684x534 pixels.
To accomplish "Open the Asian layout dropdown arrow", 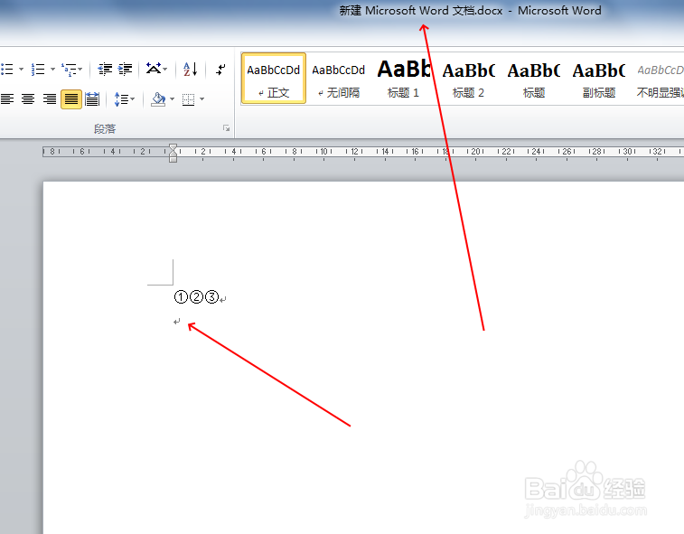I will pos(165,69).
